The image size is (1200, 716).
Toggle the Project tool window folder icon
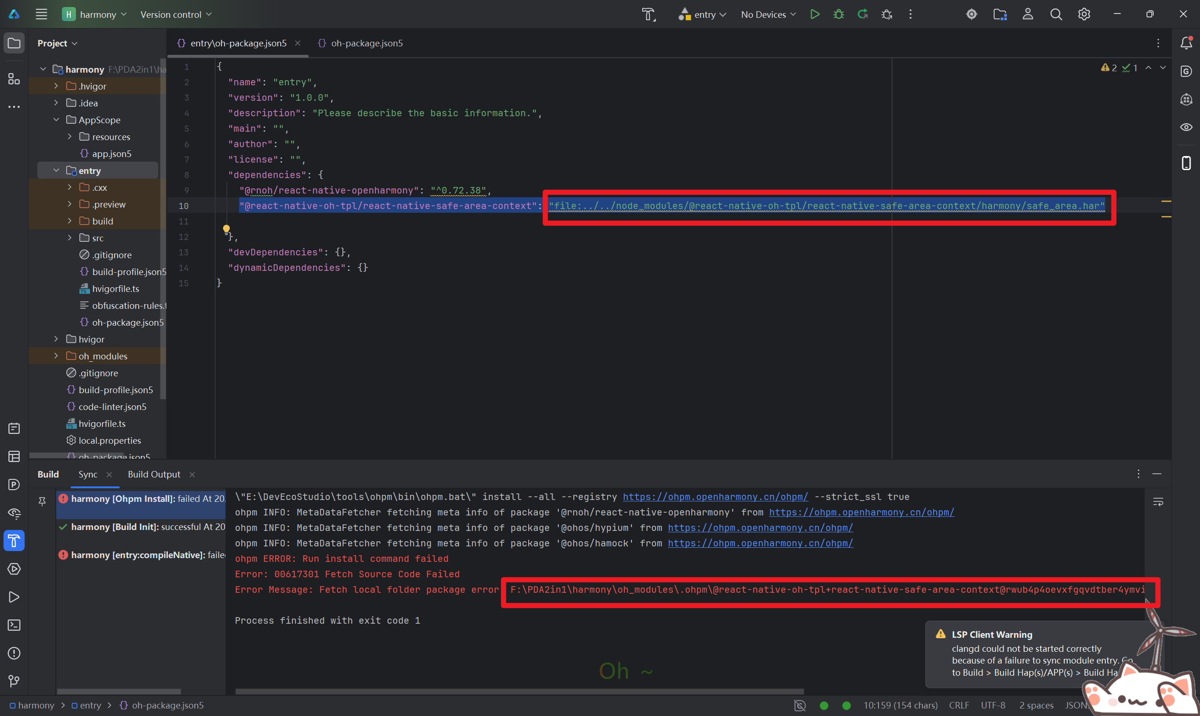14,44
